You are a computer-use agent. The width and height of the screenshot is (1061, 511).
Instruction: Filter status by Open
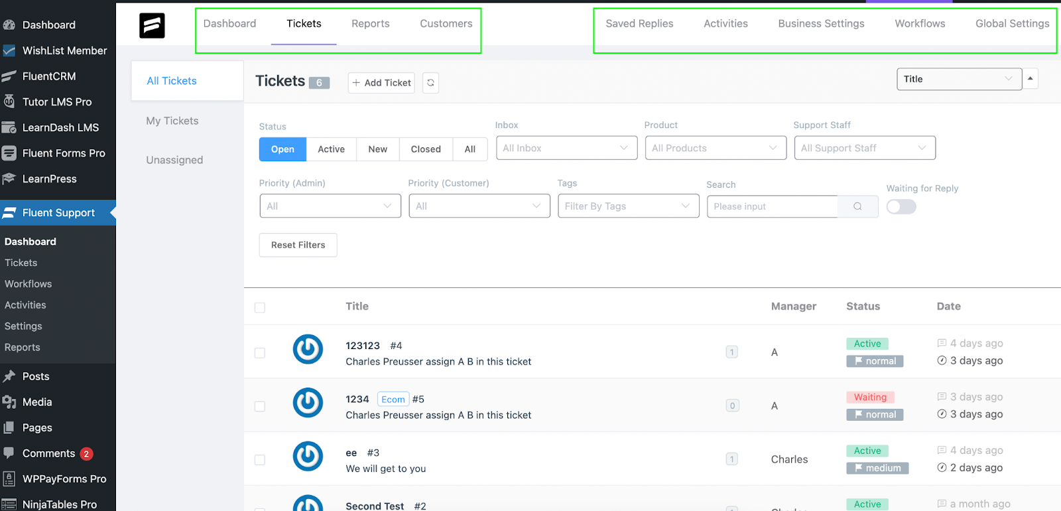point(282,149)
